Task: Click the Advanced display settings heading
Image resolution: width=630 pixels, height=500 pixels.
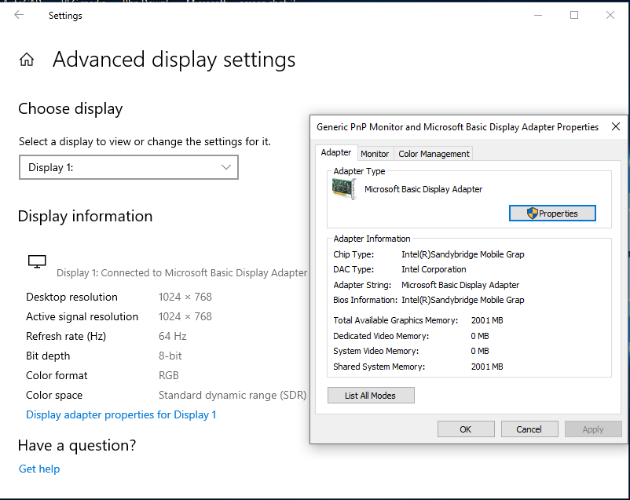Action: click(174, 60)
